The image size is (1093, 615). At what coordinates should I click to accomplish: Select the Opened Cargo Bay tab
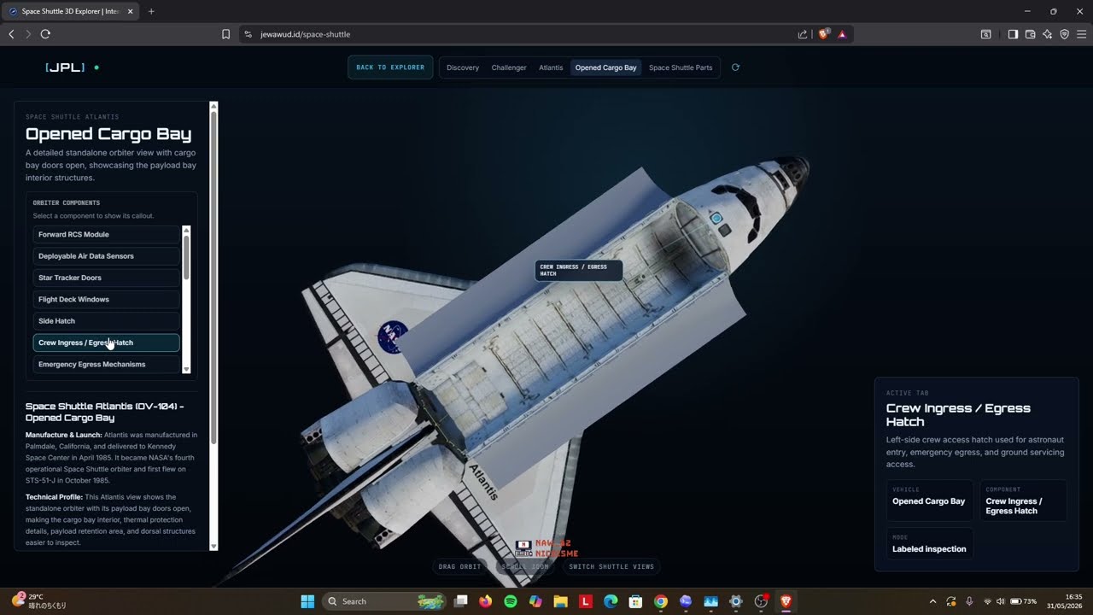605,67
